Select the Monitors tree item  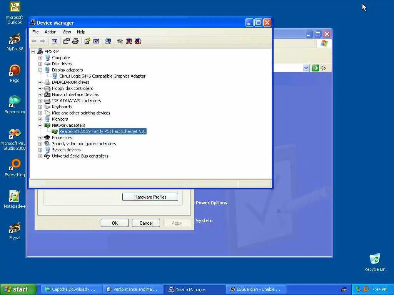point(60,119)
